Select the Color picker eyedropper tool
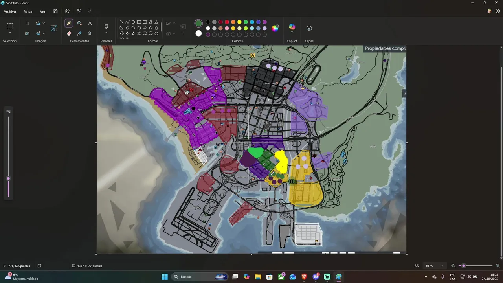 [x=79, y=34]
